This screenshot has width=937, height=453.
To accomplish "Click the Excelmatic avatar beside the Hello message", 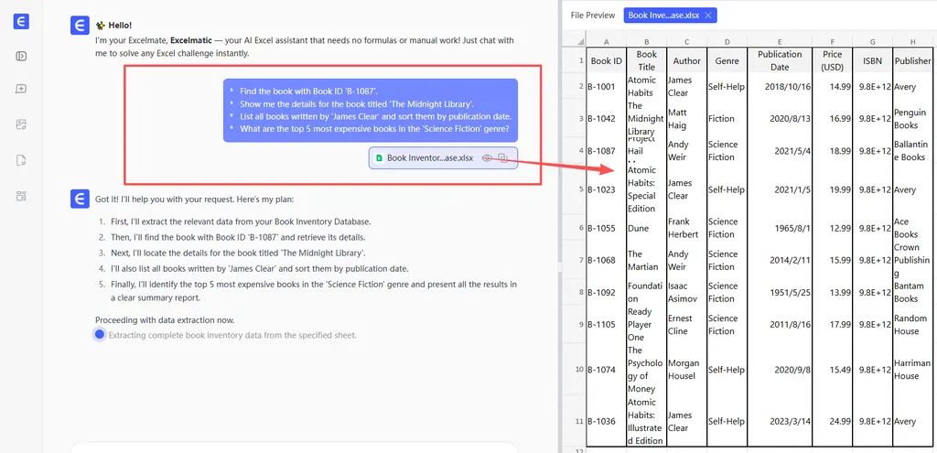I will tap(79, 26).
